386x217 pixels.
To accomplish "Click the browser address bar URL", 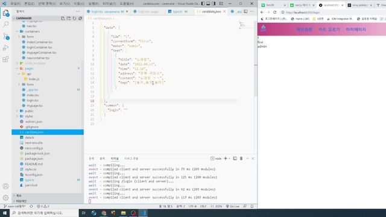I will [x=303, y=12].
